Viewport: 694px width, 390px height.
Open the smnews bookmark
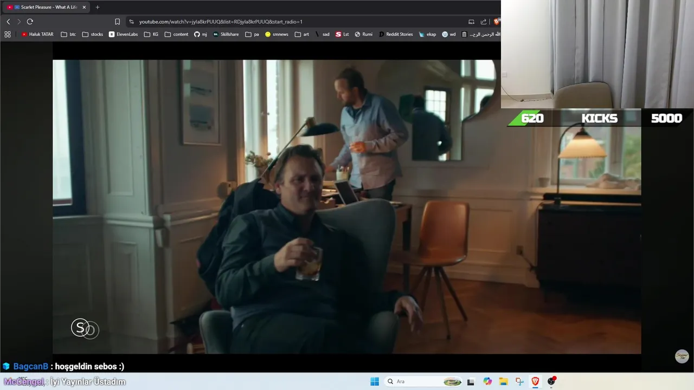[x=277, y=34]
